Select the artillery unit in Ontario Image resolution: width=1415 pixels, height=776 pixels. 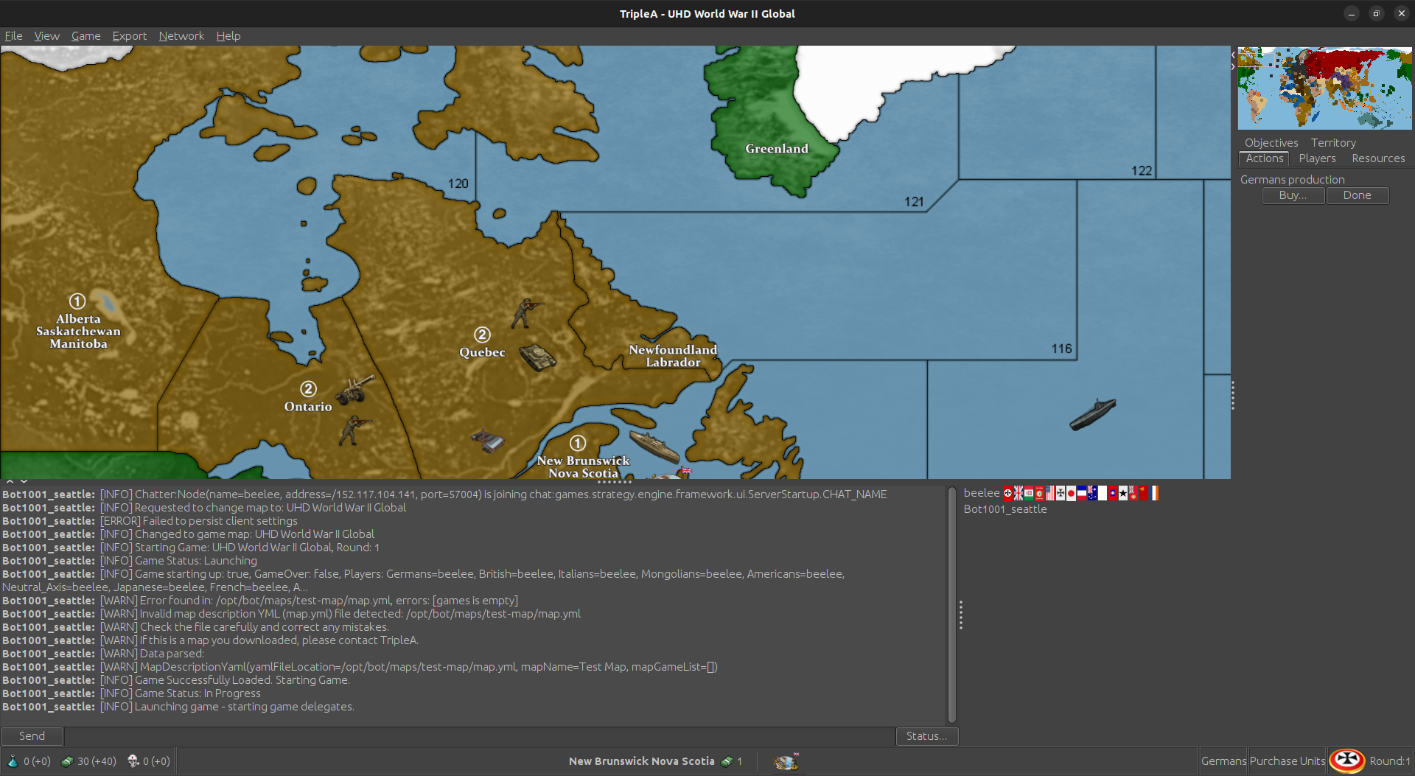click(x=355, y=388)
